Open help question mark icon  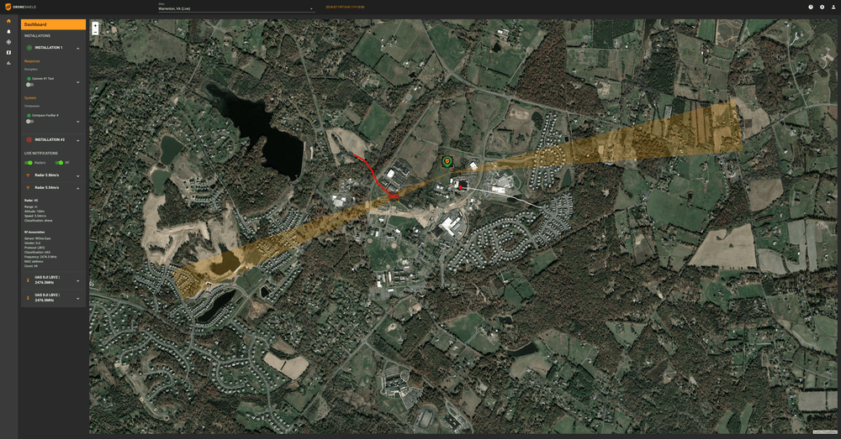pyautogui.click(x=811, y=7)
